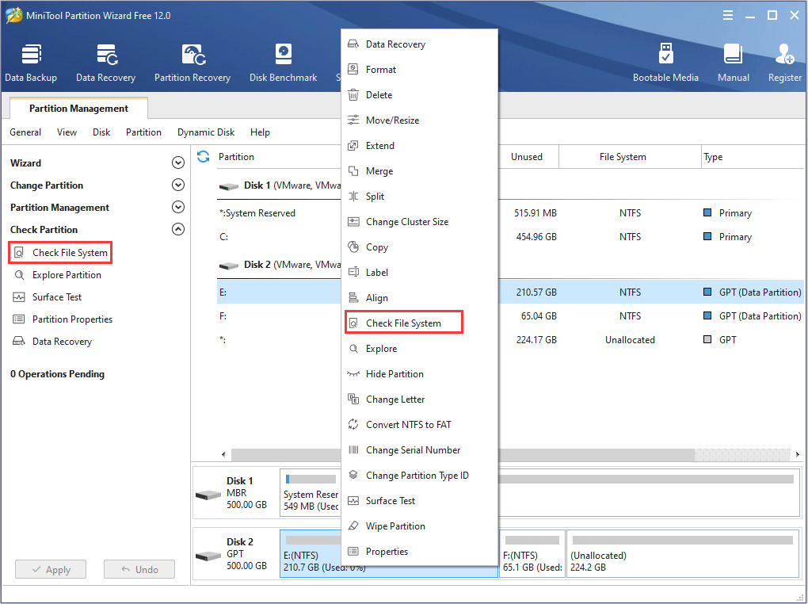Open Partition Recovery tool
Viewport: 808px width, 604px height.
tap(192, 63)
